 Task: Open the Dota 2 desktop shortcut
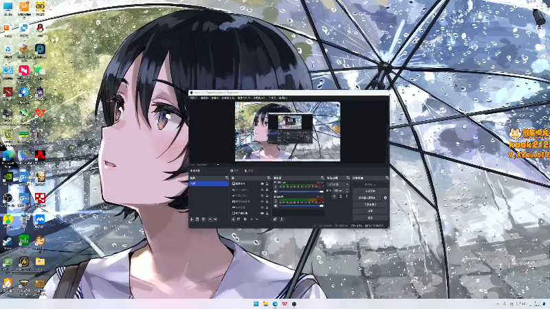tap(8, 93)
